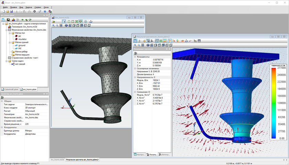Image resolution: width=289 pixels, height=165 pixels.
Task: Collapse the Метки тел tree node
Action: [x=9, y=33]
